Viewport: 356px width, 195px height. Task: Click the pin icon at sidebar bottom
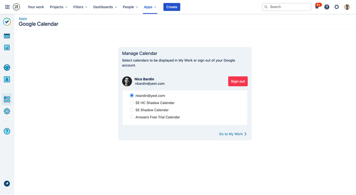point(7,184)
